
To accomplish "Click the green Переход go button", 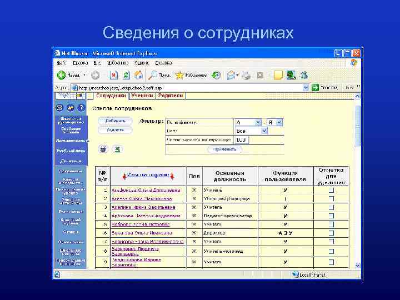I will 316,88.
